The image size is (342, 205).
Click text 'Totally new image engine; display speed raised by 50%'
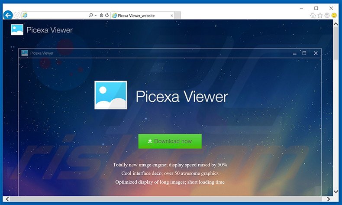(170, 165)
